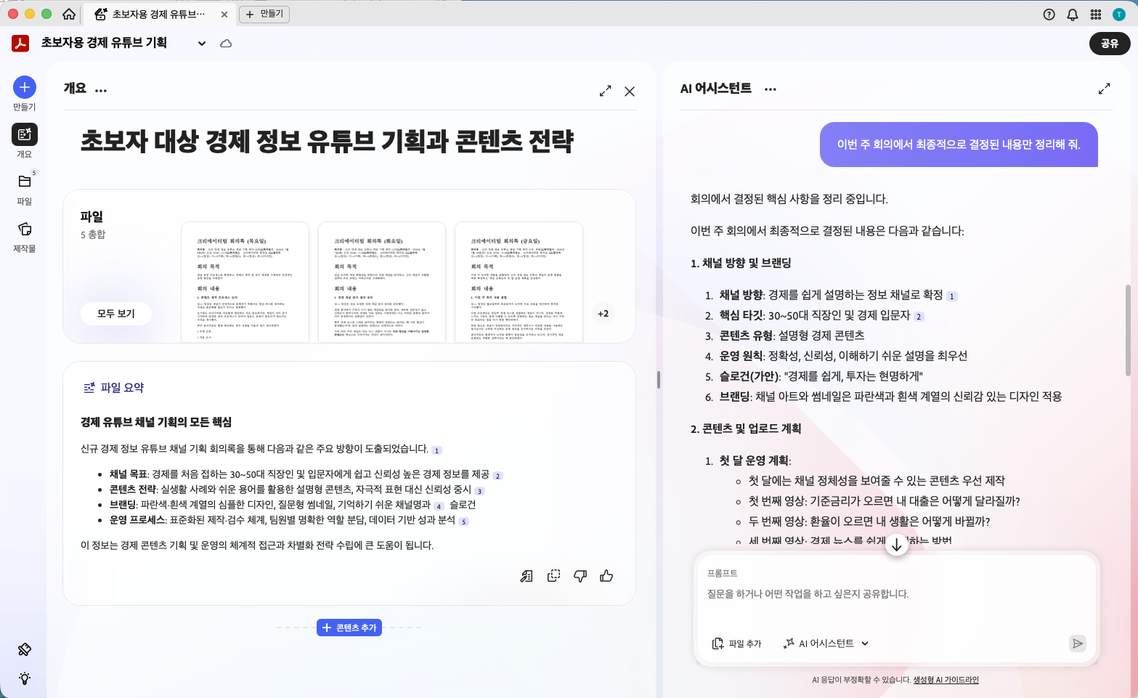The width and height of the screenshot is (1138, 698).
Task: Open the 화요일 meeting notes thumbnail
Action: 382,282
